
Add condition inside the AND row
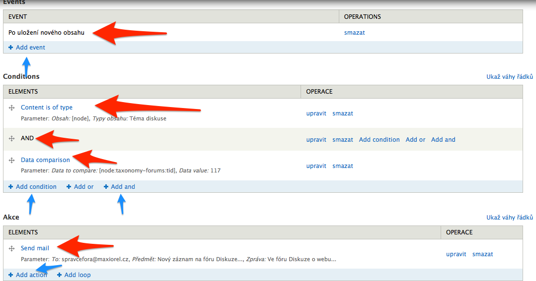[x=379, y=140]
